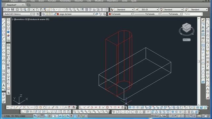Open the text style manager icon

pyautogui.click(x=112, y=10)
